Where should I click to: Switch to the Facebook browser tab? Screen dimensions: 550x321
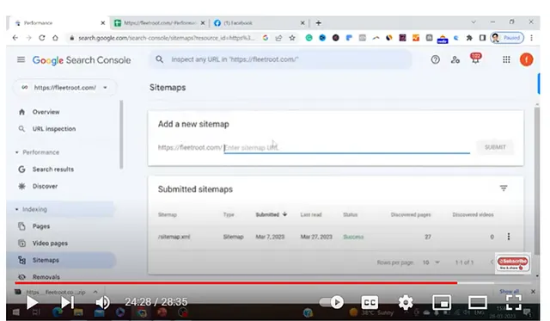[x=259, y=23]
